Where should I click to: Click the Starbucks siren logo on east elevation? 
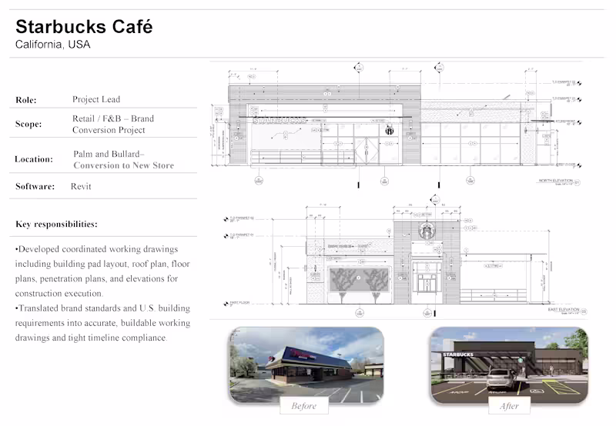(x=427, y=231)
